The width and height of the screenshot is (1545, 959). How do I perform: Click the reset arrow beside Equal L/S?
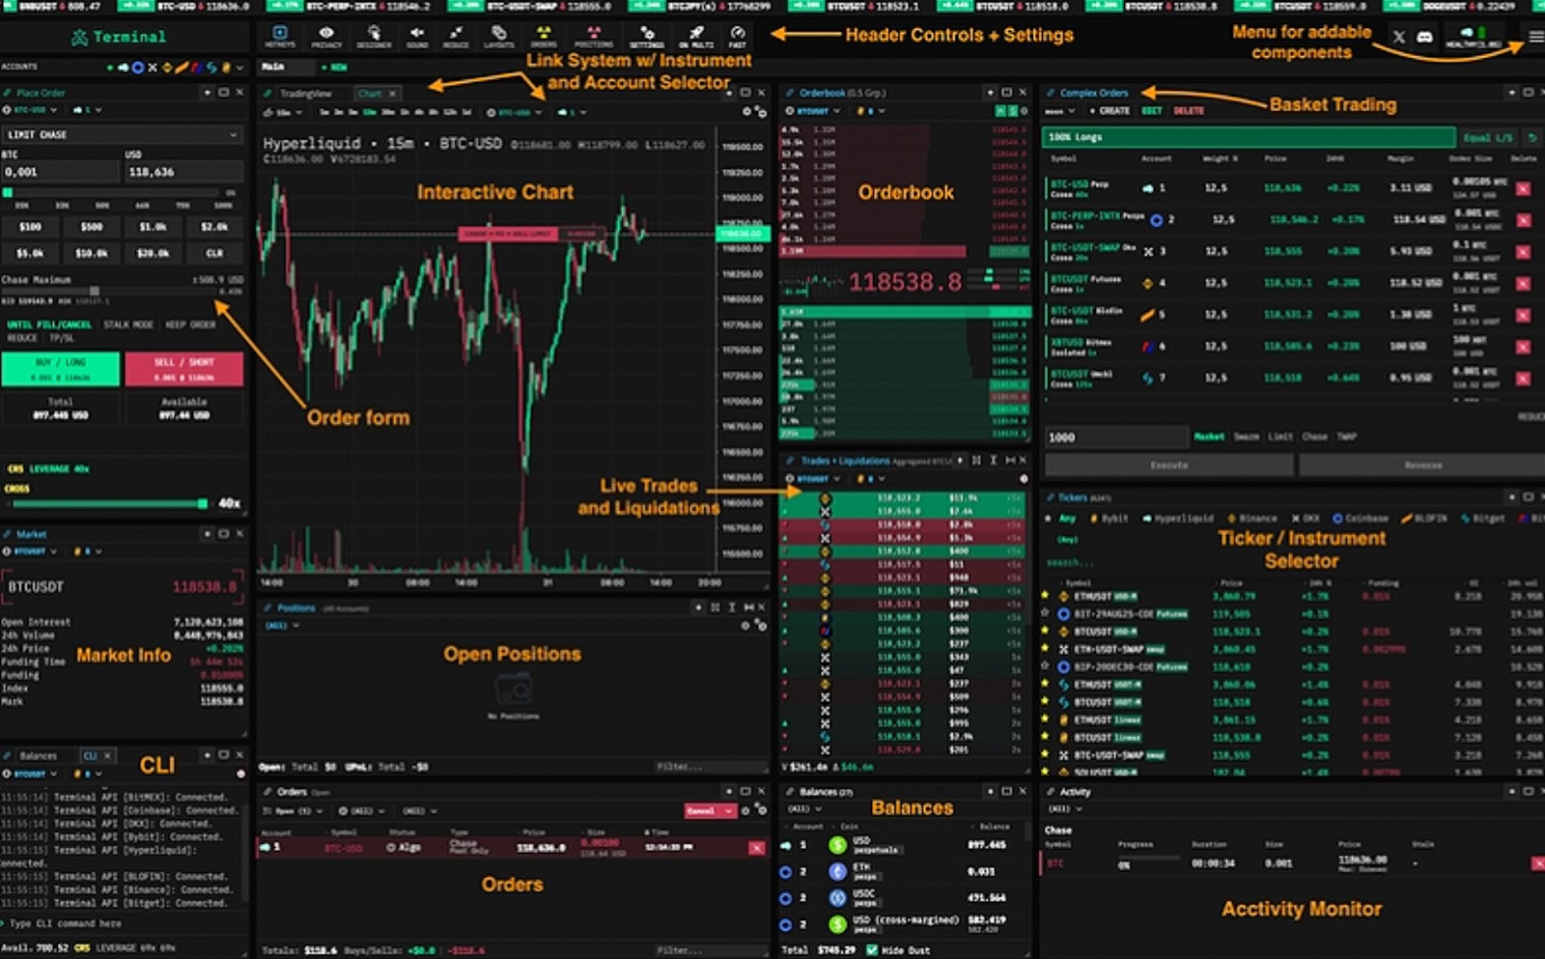tap(1531, 138)
